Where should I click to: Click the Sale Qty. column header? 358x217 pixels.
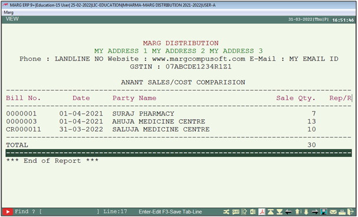click(295, 98)
